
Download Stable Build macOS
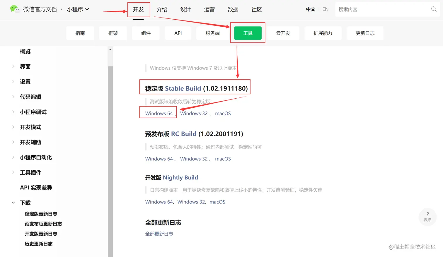pyautogui.click(x=223, y=113)
